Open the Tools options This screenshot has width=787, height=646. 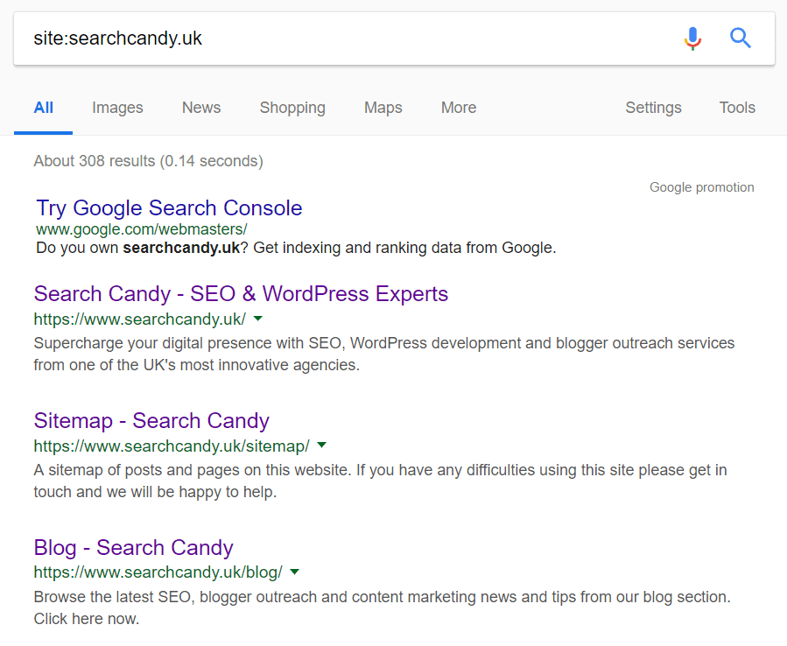point(737,108)
